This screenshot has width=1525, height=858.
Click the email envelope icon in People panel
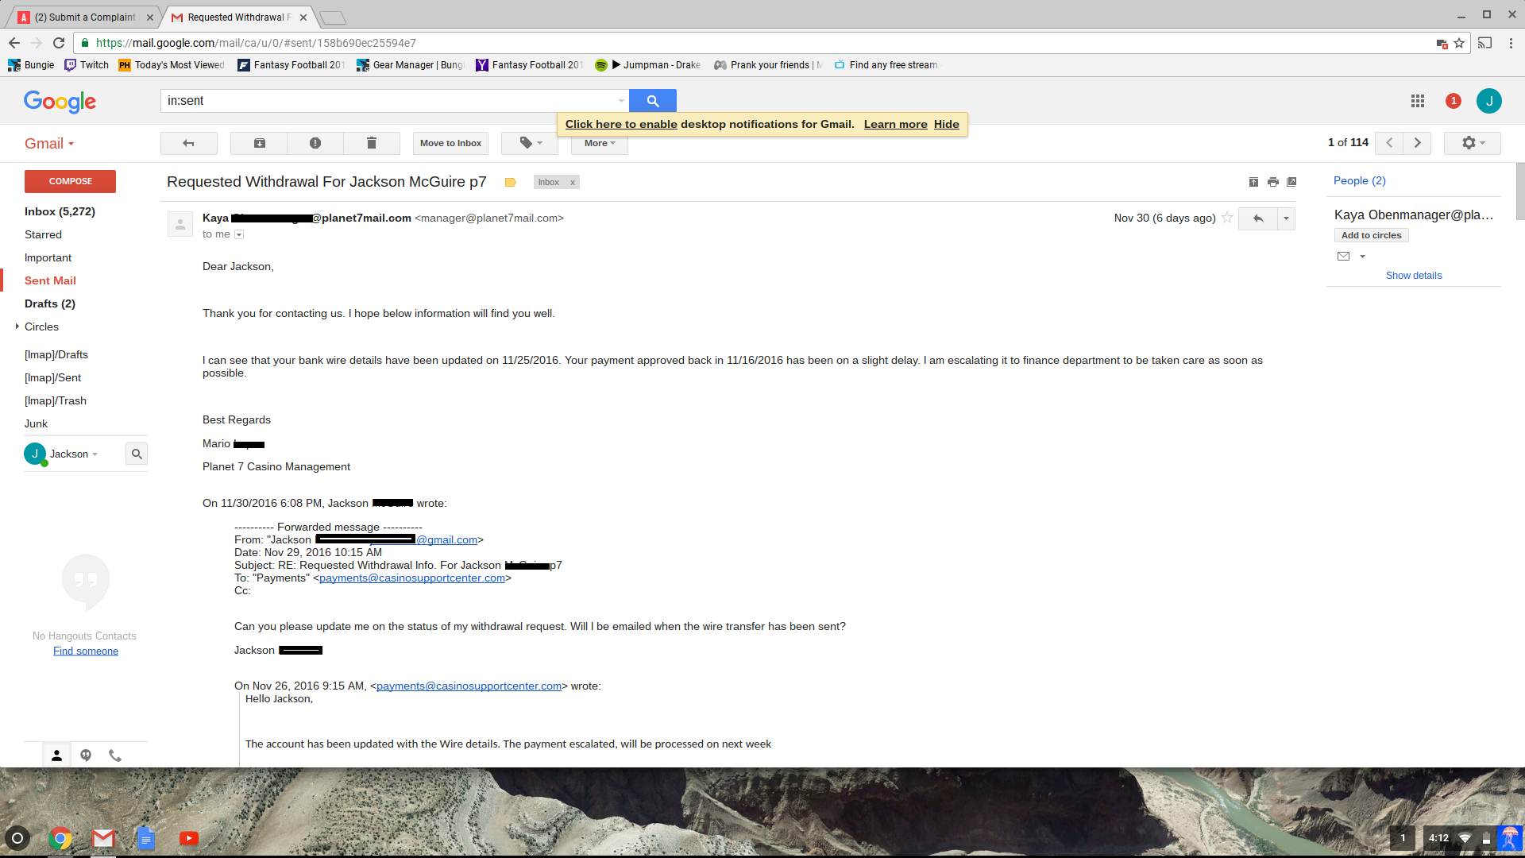pos(1344,256)
